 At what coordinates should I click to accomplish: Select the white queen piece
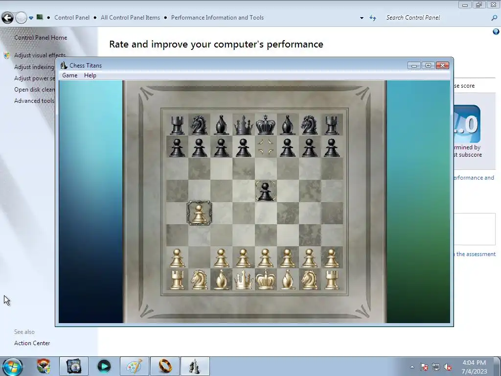click(x=244, y=280)
